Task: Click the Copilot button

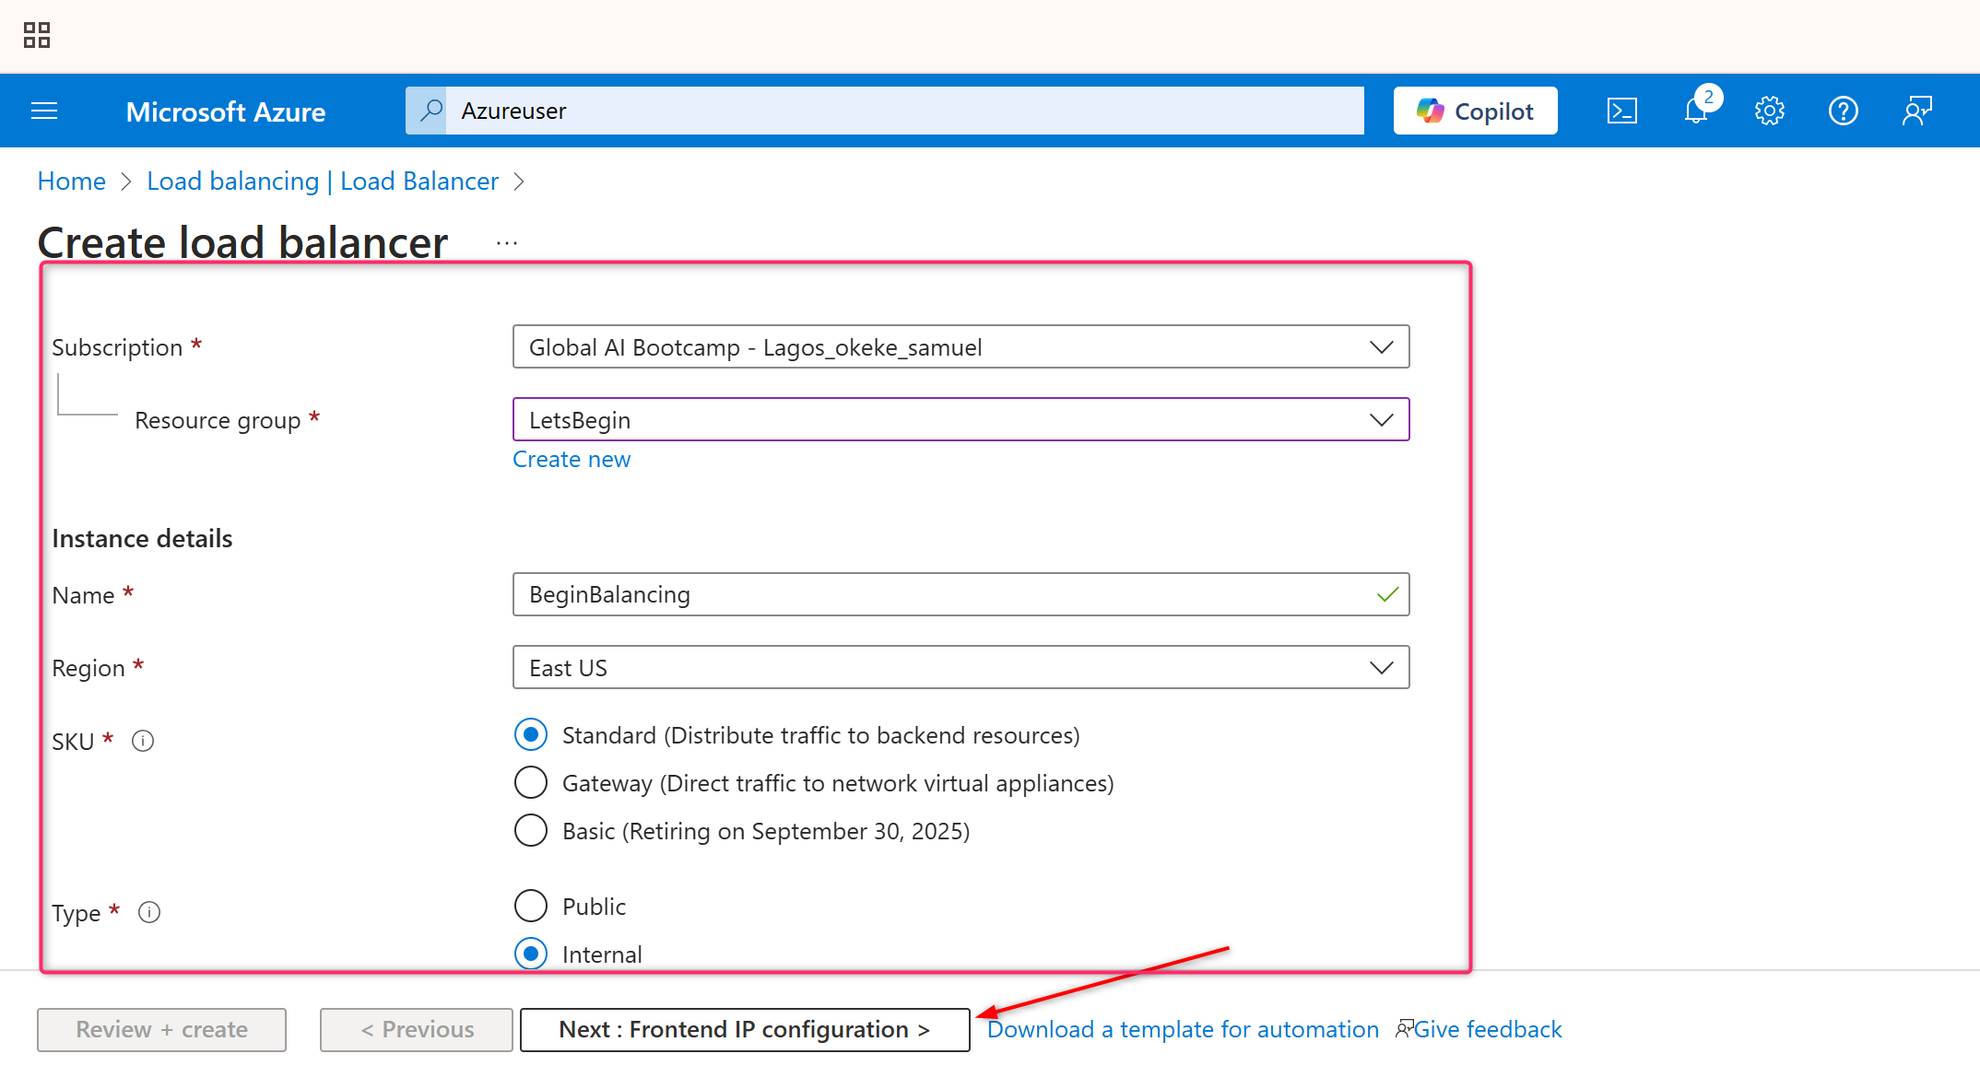Action: coord(1476,111)
